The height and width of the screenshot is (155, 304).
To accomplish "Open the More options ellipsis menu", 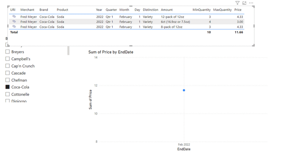I will point(251,3).
